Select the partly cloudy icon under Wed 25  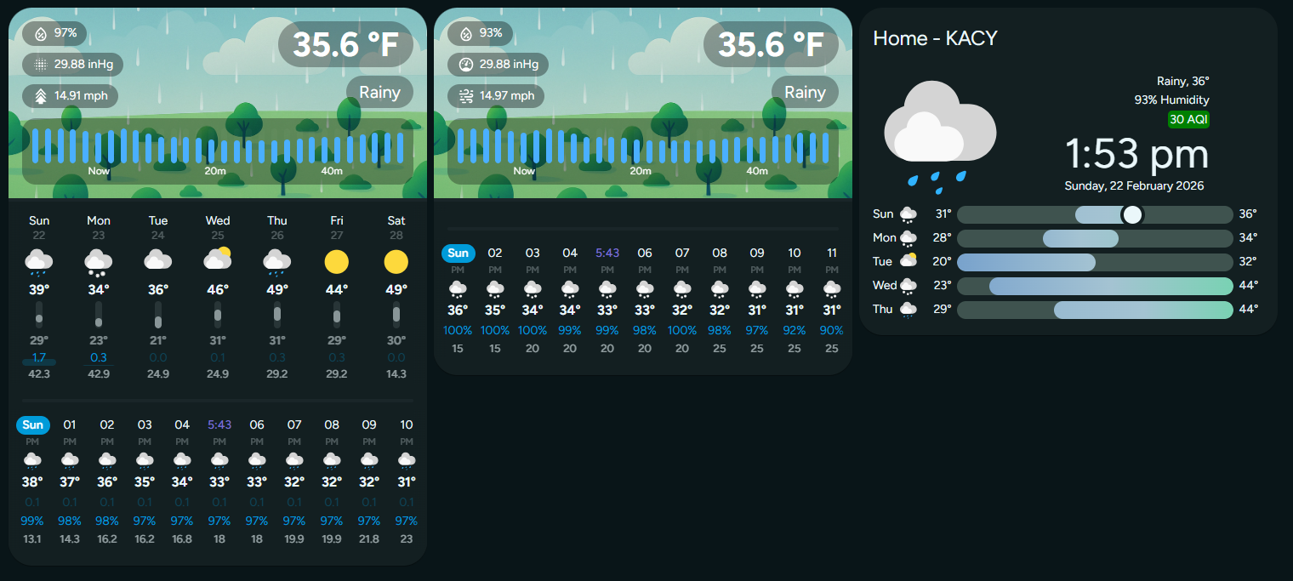[218, 259]
